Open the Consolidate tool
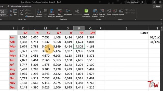Image resolution: width=163 pixels, height=91 pixels. pos(68,12)
